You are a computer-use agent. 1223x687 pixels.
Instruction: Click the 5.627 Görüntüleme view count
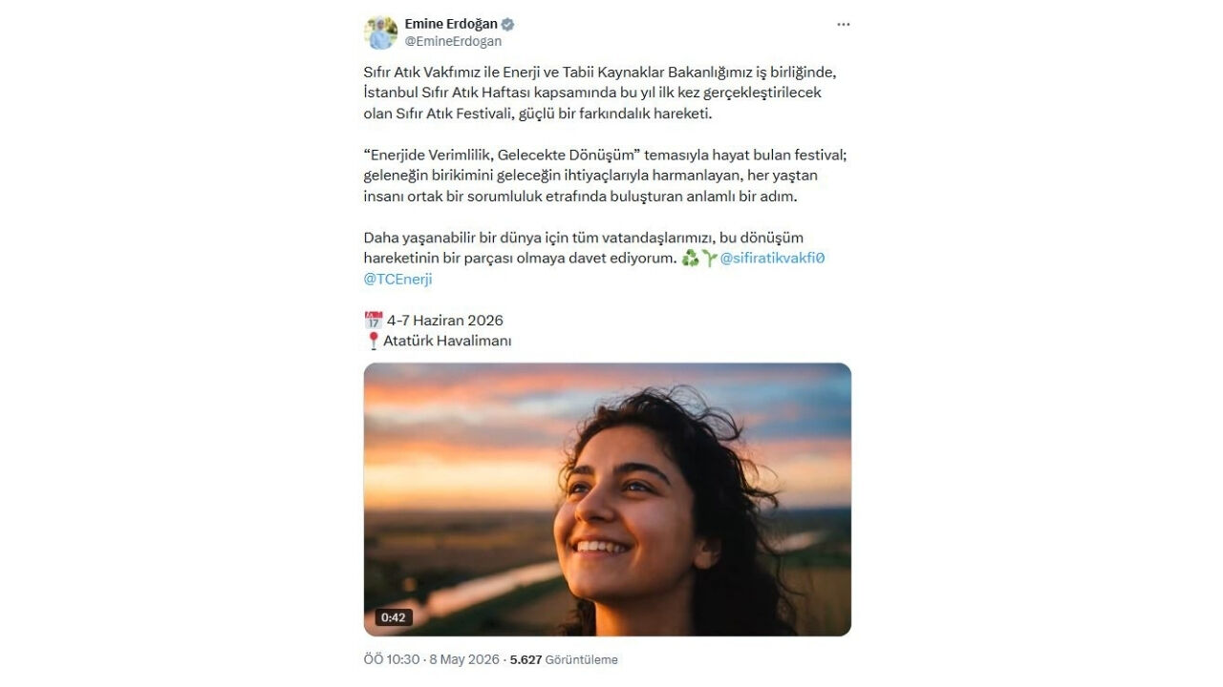click(x=564, y=659)
